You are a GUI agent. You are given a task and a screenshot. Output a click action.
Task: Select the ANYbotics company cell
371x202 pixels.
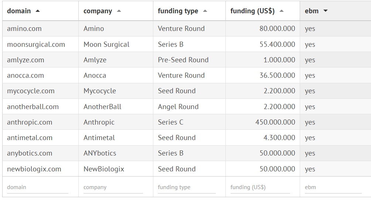pyautogui.click(x=100, y=153)
